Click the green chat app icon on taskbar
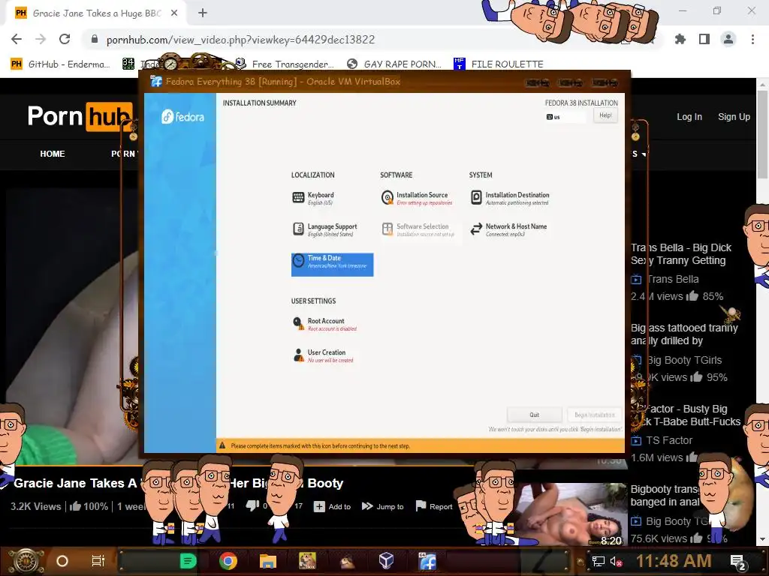Image resolution: width=769 pixels, height=576 pixels. (188, 561)
